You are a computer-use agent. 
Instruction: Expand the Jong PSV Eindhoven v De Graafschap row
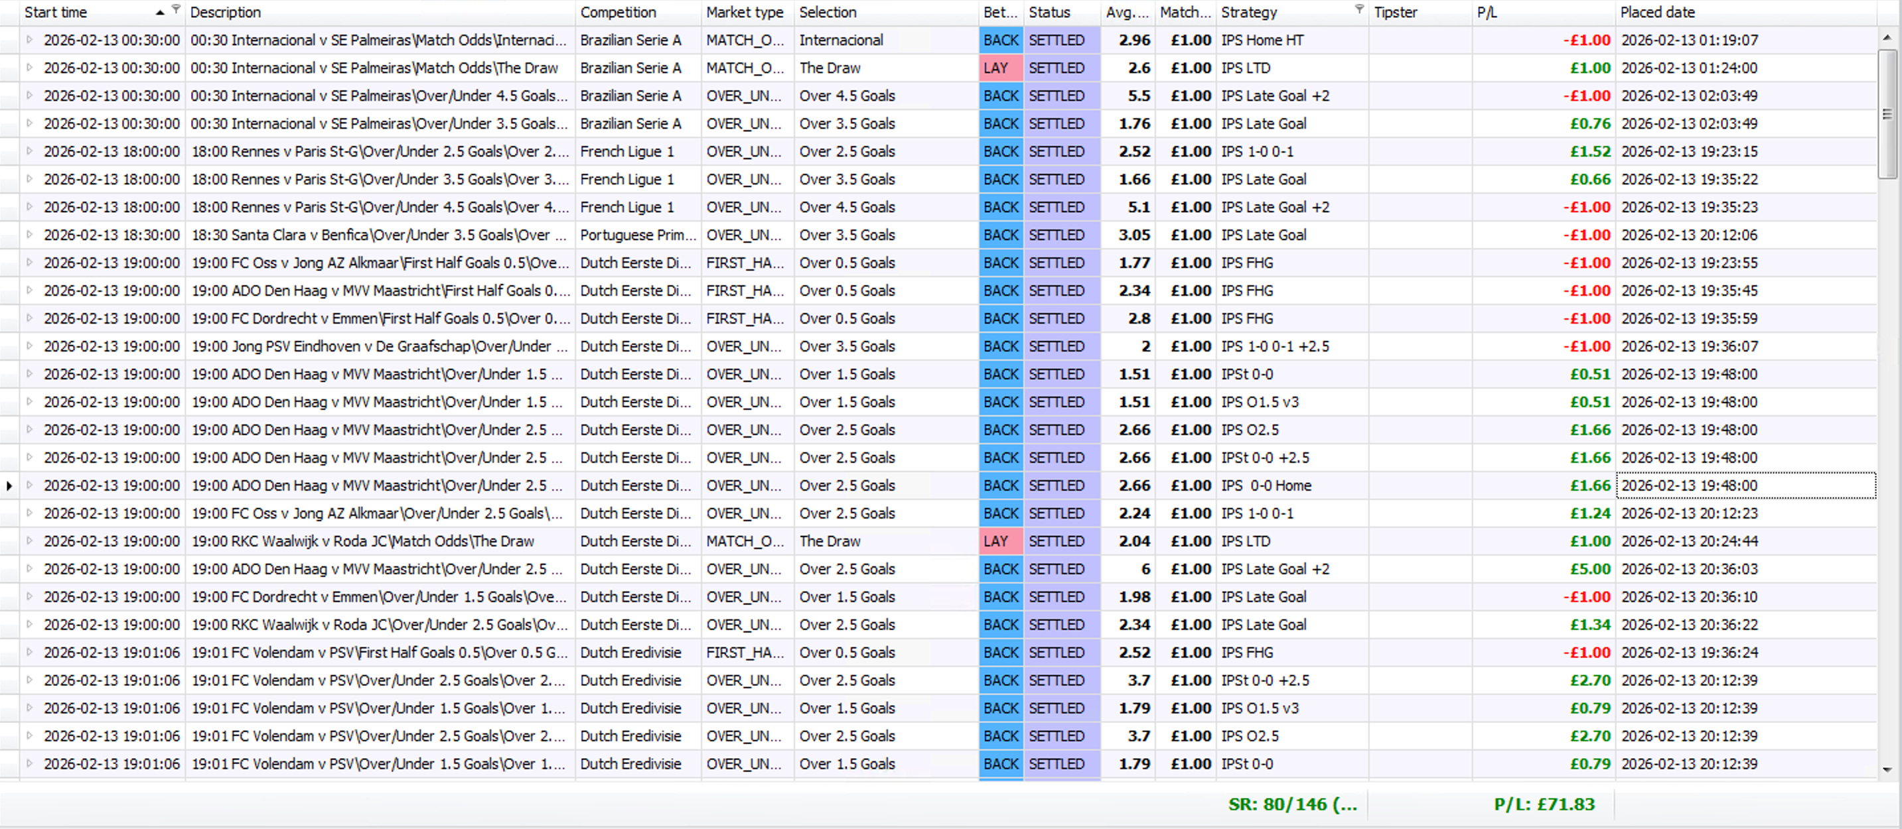coord(30,346)
